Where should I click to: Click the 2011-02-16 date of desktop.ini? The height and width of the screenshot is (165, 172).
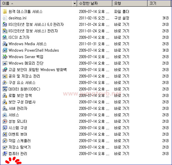[94, 18]
